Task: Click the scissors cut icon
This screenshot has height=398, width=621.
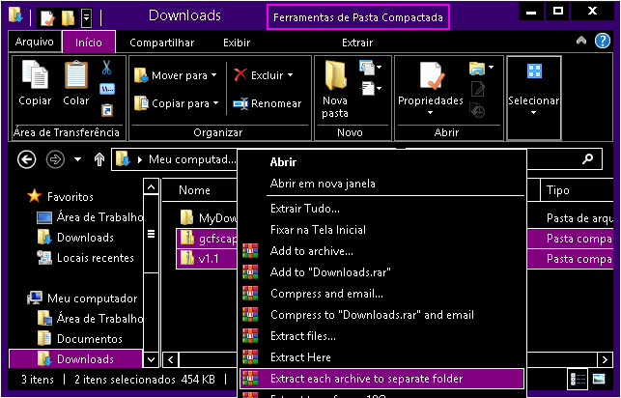Action: [x=106, y=68]
